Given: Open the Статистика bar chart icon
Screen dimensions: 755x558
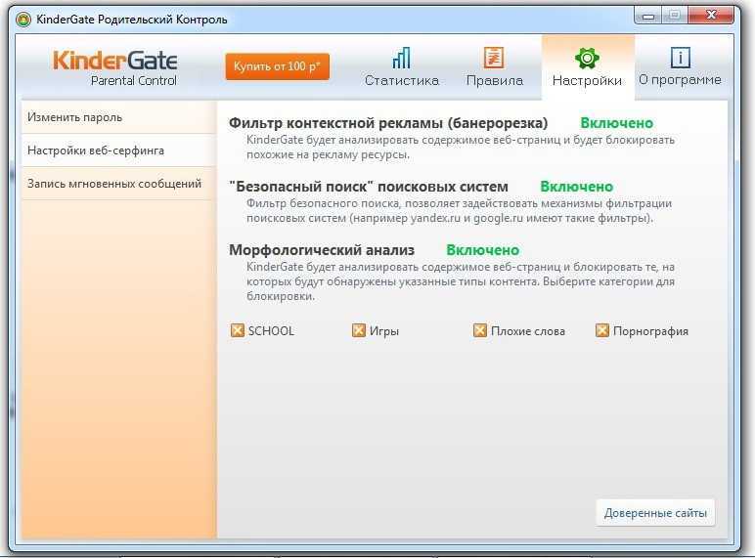Looking at the screenshot, I should (401, 58).
